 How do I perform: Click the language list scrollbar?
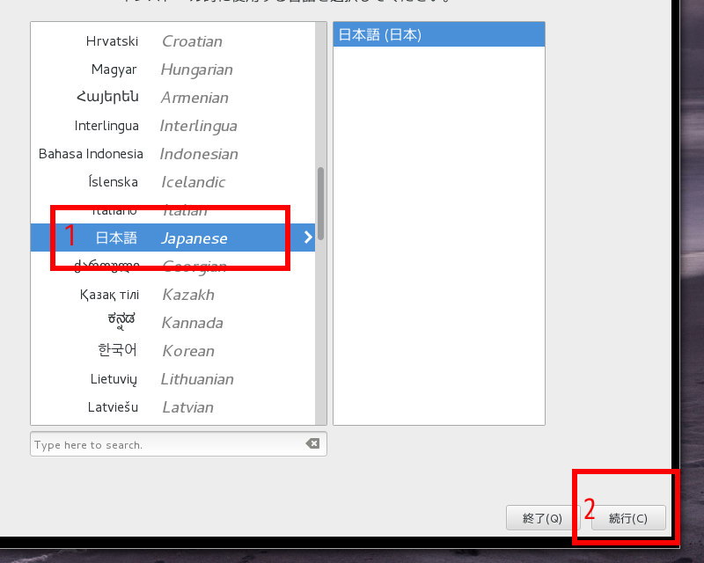coord(321,202)
